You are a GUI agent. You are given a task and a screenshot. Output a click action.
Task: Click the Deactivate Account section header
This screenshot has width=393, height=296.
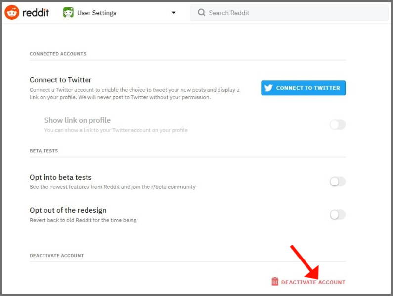pyautogui.click(x=57, y=256)
